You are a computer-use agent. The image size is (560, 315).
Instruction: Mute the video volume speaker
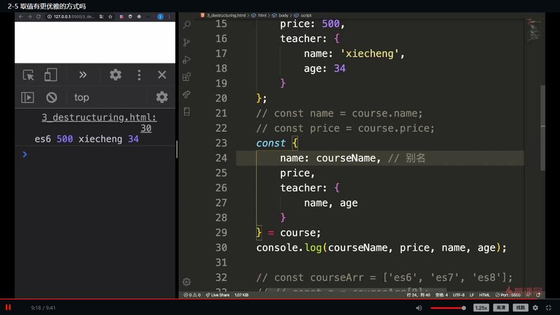coord(419,308)
